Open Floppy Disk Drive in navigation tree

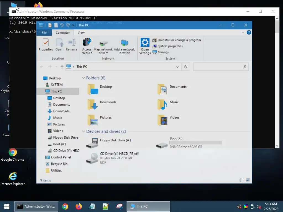tap(63, 137)
